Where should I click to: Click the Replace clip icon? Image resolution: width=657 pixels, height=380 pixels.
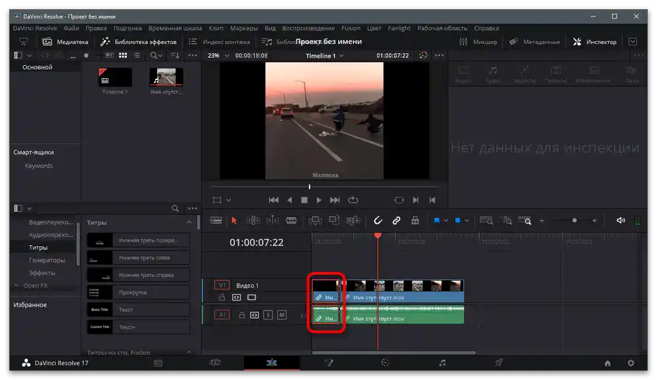(x=353, y=221)
